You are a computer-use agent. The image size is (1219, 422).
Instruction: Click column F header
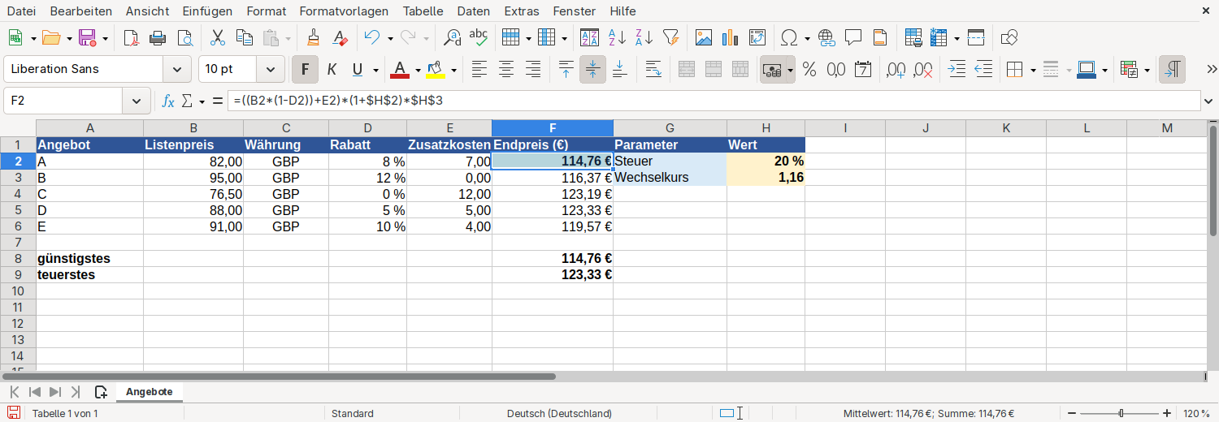tap(553, 128)
